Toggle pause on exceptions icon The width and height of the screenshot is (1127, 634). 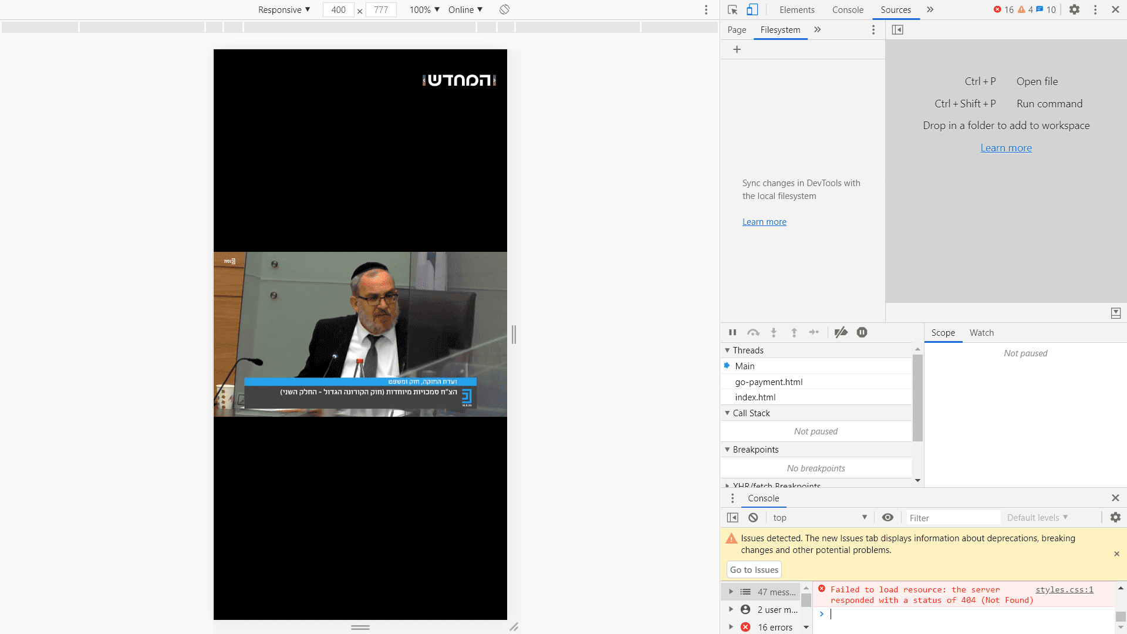tap(862, 332)
